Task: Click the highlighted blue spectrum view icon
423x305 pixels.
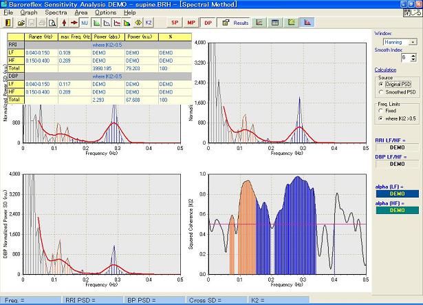Action: coord(307,23)
